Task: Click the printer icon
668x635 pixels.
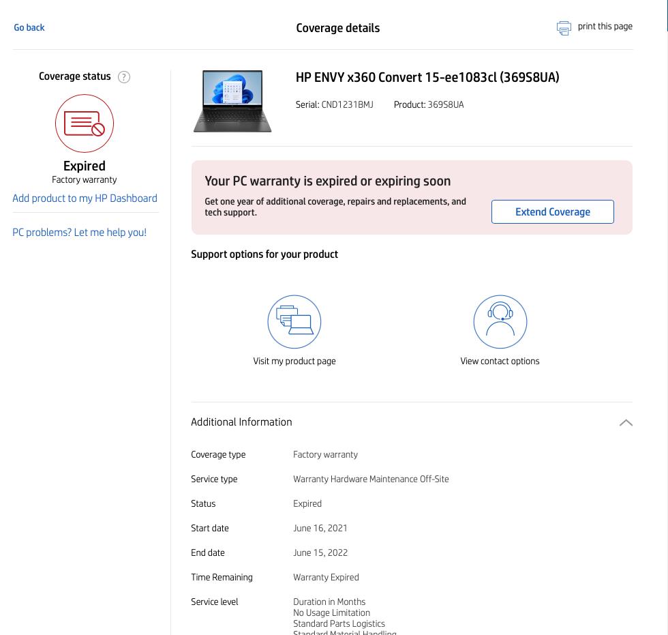Action: [x=564, y=28]
